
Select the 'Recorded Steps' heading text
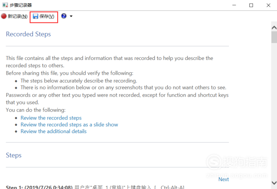coord(28,34)
